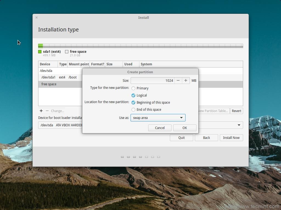Click the Used column header
This screenshot has height=210, width=281.
coord(131,64)
